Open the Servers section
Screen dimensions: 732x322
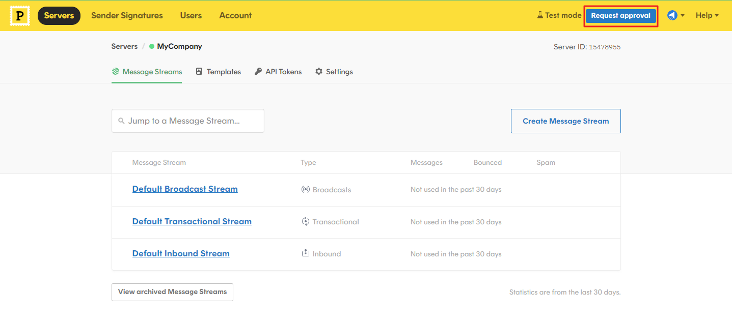coord(59,16)
